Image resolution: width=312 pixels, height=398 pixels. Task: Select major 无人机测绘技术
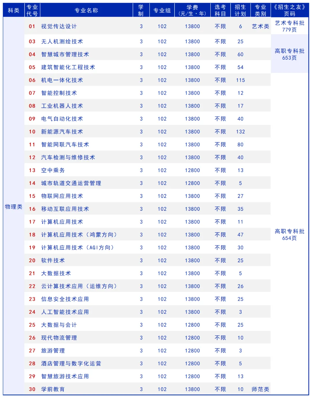[x=62, y=41]
